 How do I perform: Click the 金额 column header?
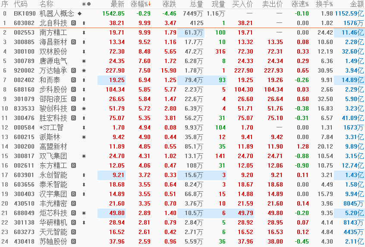coord(356,4)
